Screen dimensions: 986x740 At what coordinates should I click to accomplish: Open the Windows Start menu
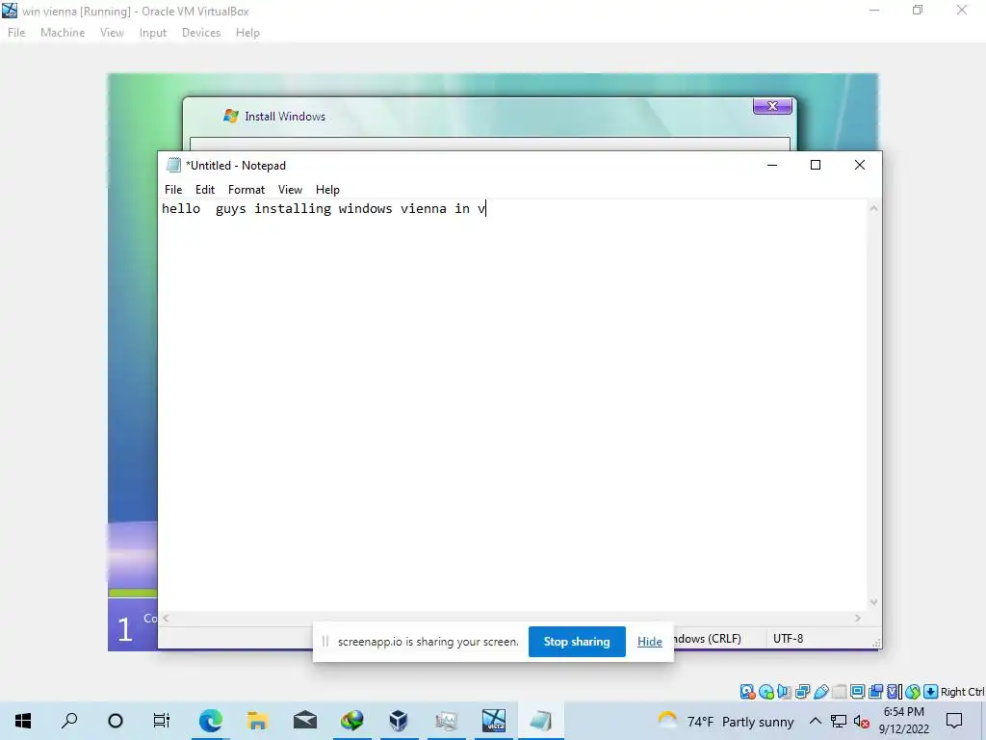click(x=23, y=721)
